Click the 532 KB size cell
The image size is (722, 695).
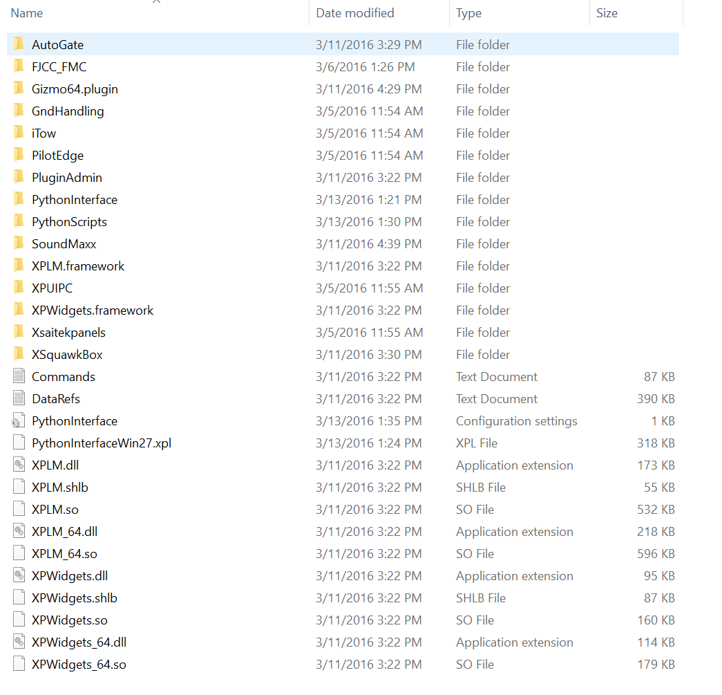tap(656, 509)
